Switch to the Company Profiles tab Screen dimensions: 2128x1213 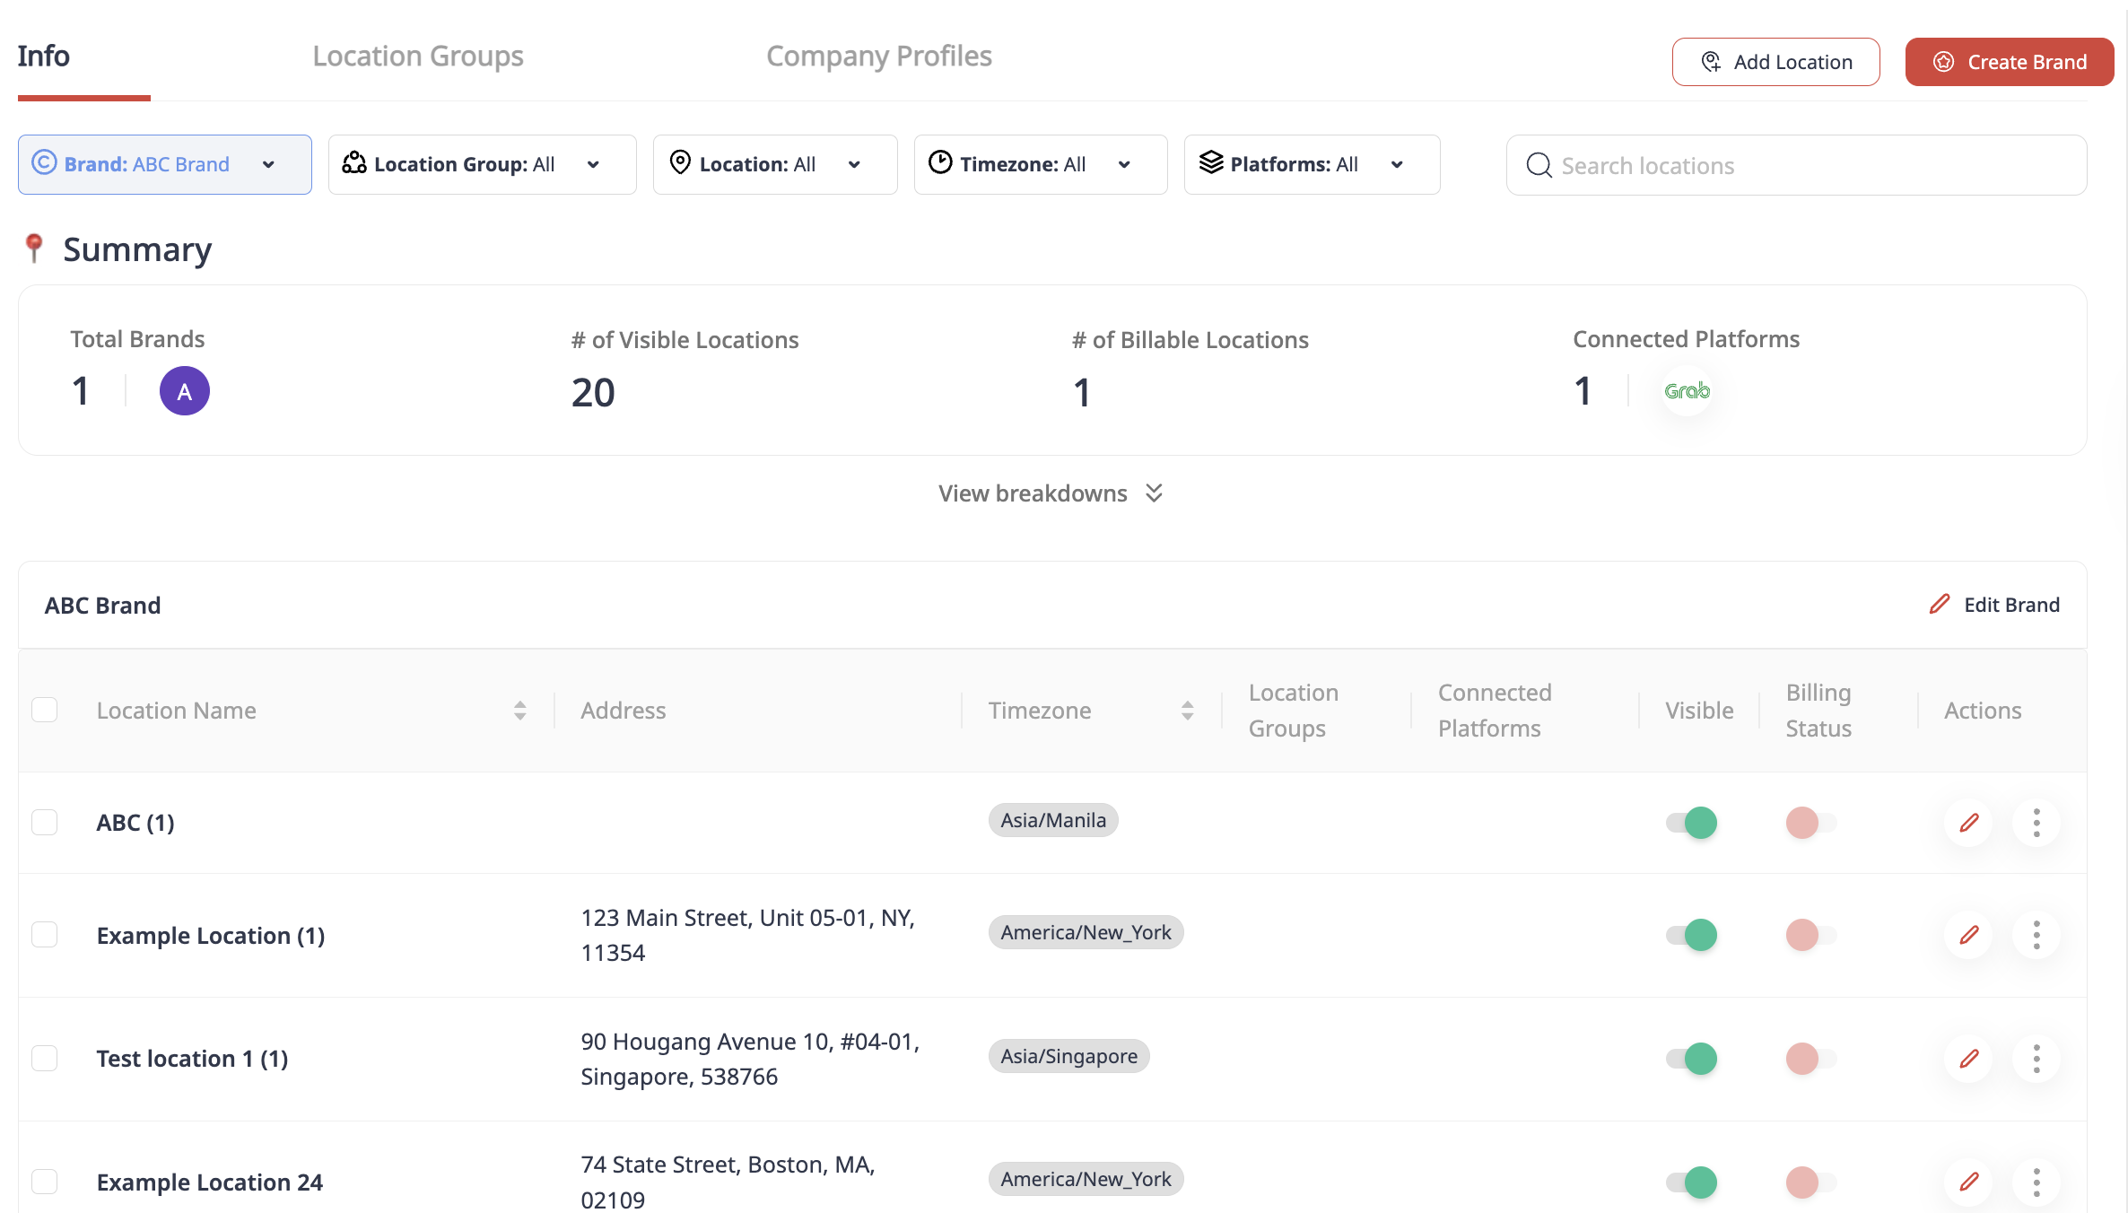[878, 57]
